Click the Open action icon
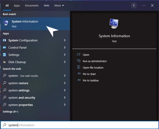The height and width of the screenshot is (129, 159). [79, 54]
